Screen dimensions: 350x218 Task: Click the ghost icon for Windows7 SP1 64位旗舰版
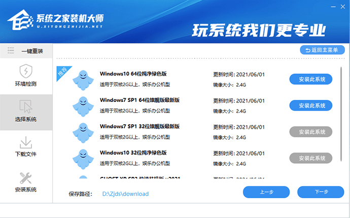(83, 106)
